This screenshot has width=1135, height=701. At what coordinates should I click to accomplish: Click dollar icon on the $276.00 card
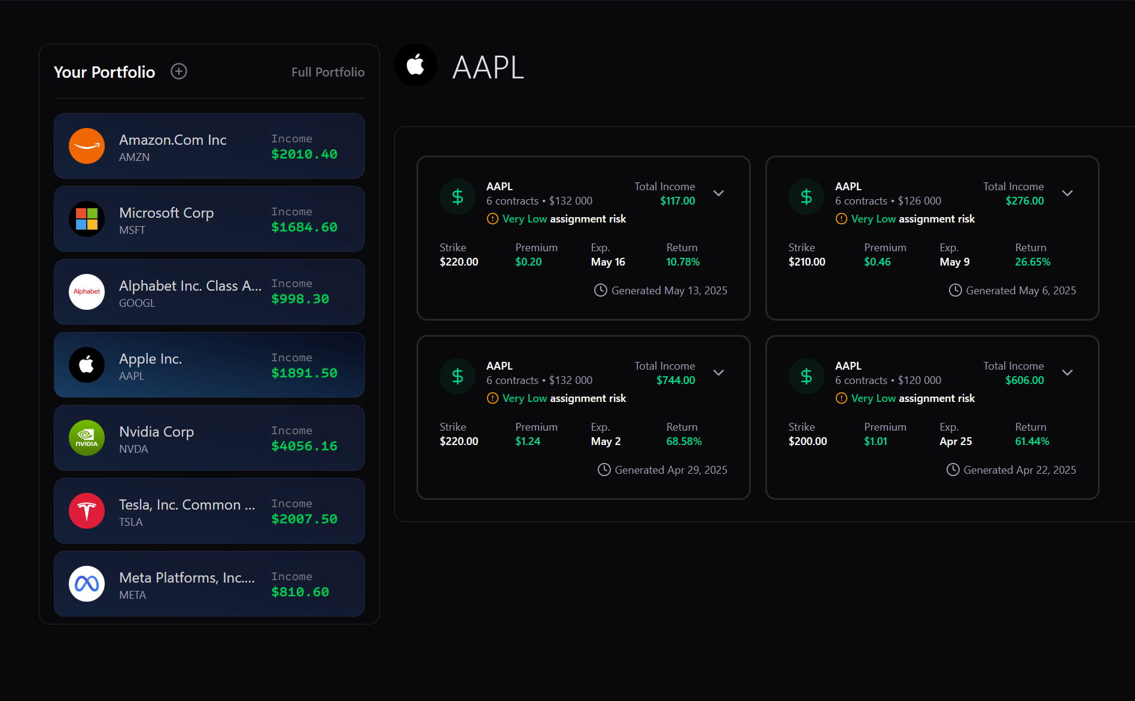pos(807,197)
